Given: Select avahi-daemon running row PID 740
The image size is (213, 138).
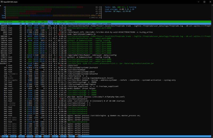Looking at the screenshot, I should (x=105, y=78).
